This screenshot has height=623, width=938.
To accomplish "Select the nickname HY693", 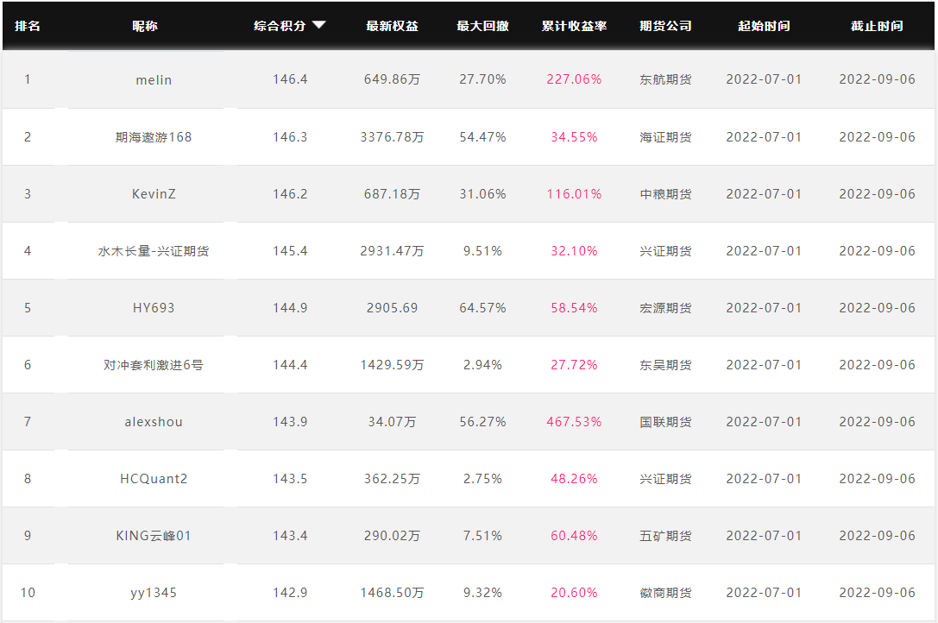I will 154,307.
